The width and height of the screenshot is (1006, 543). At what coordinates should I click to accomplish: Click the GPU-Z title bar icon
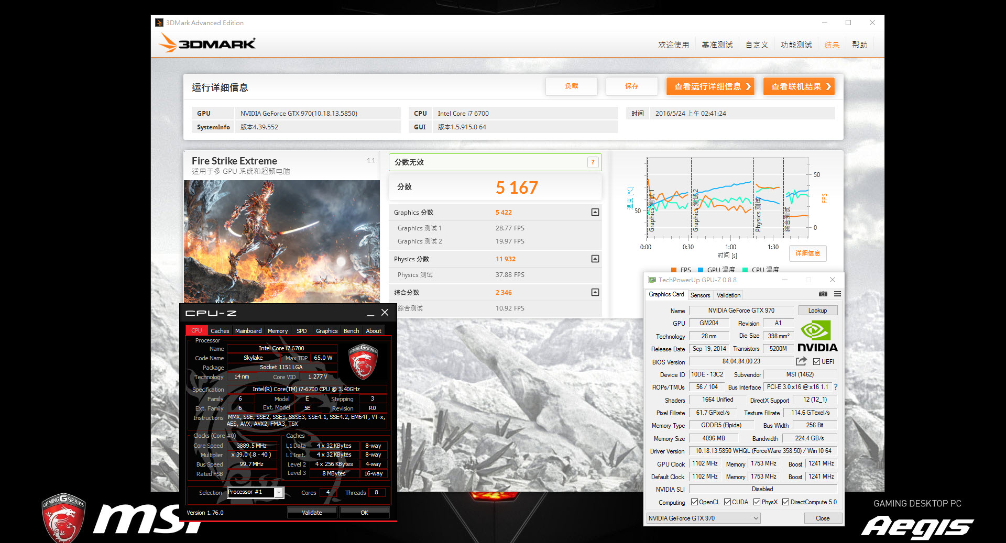pos(652,280)
